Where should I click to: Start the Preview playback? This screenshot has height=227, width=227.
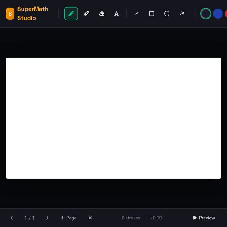point(204,218)
